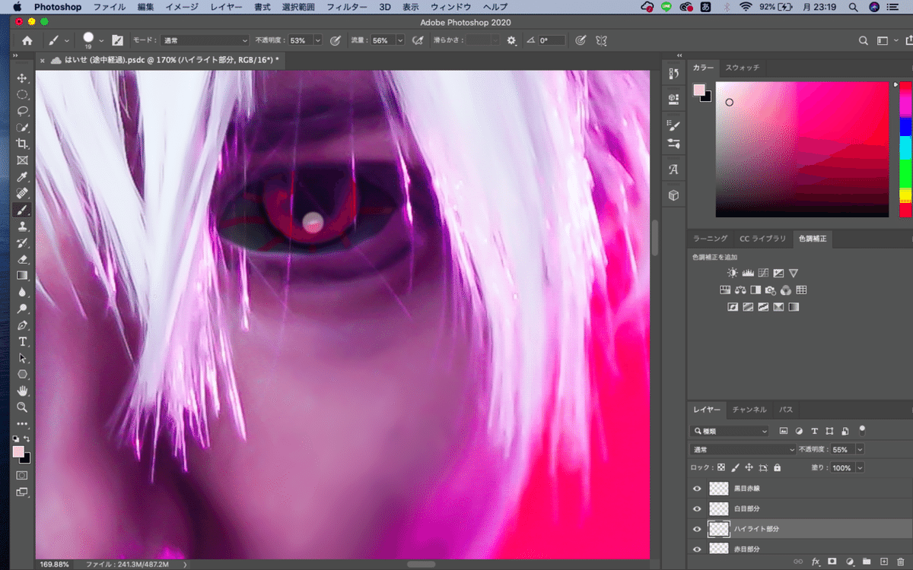Select the Move tool
Screen dimensions: 913x570
[22, 78]
